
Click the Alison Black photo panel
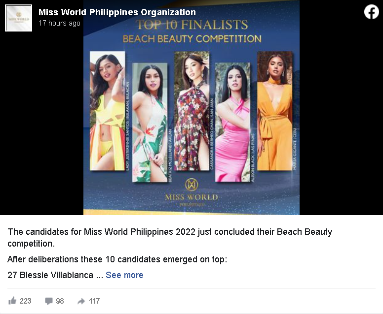(x=232, y=122)
